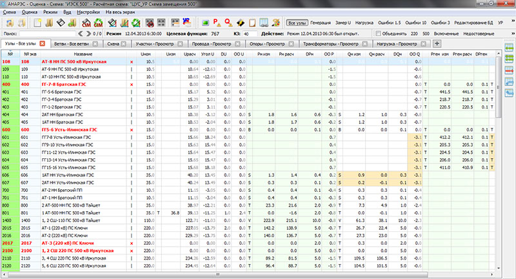Click the Название column header
516x279 pixels.
(83, 54)
